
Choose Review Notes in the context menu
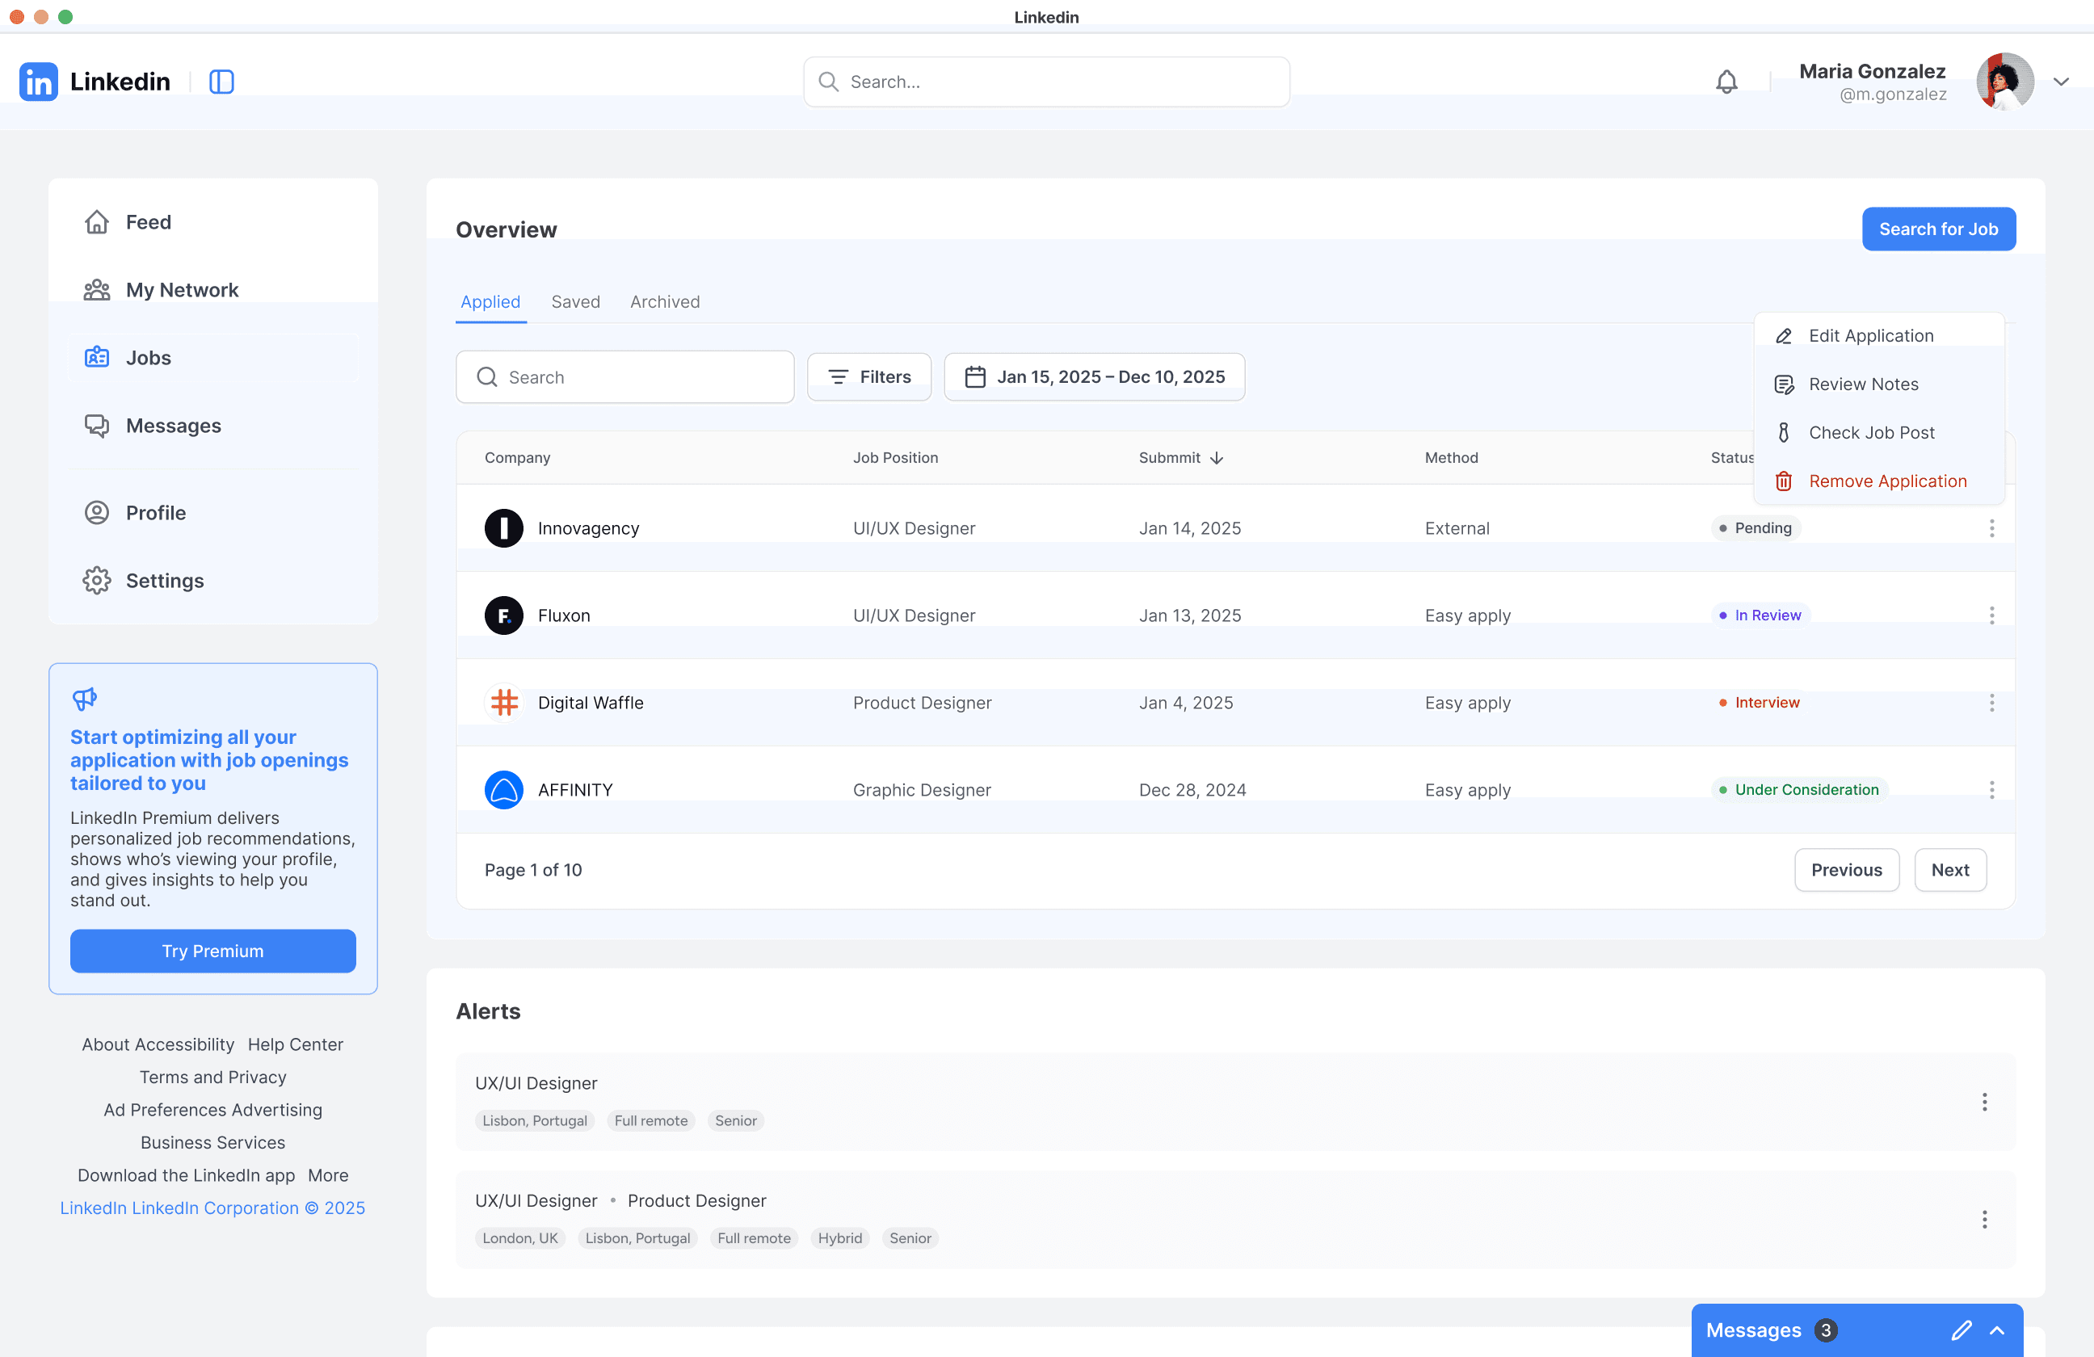click(x=1863, y=384)
